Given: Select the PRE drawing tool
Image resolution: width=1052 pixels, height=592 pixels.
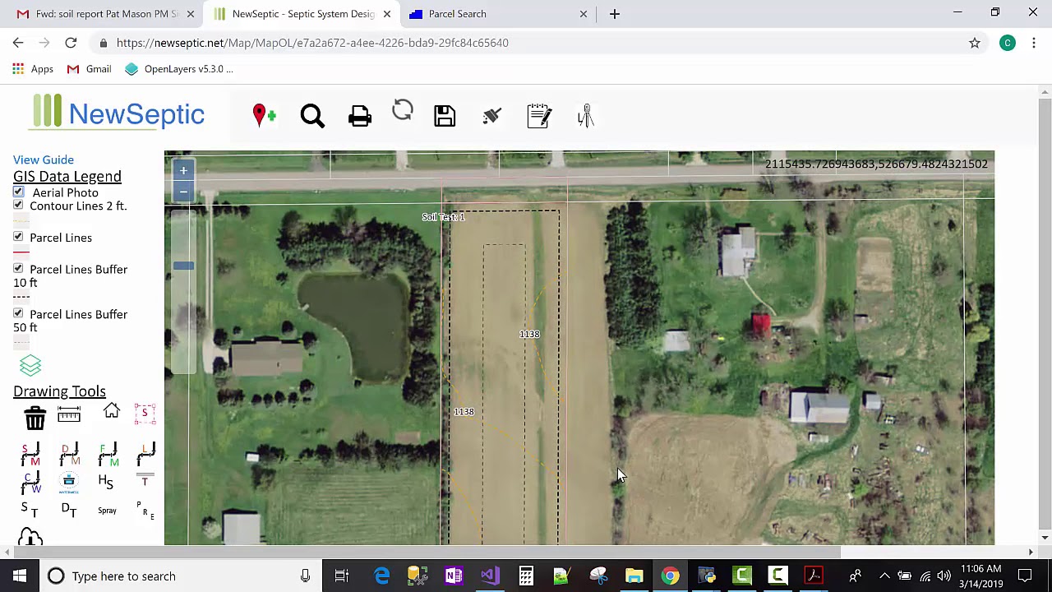Looking at the screenshot, I should point(145,511).
